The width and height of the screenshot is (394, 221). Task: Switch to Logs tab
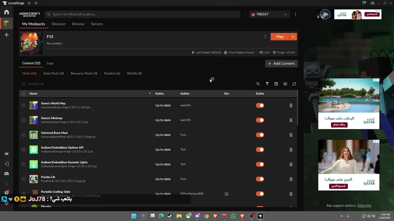pos(50,63)
